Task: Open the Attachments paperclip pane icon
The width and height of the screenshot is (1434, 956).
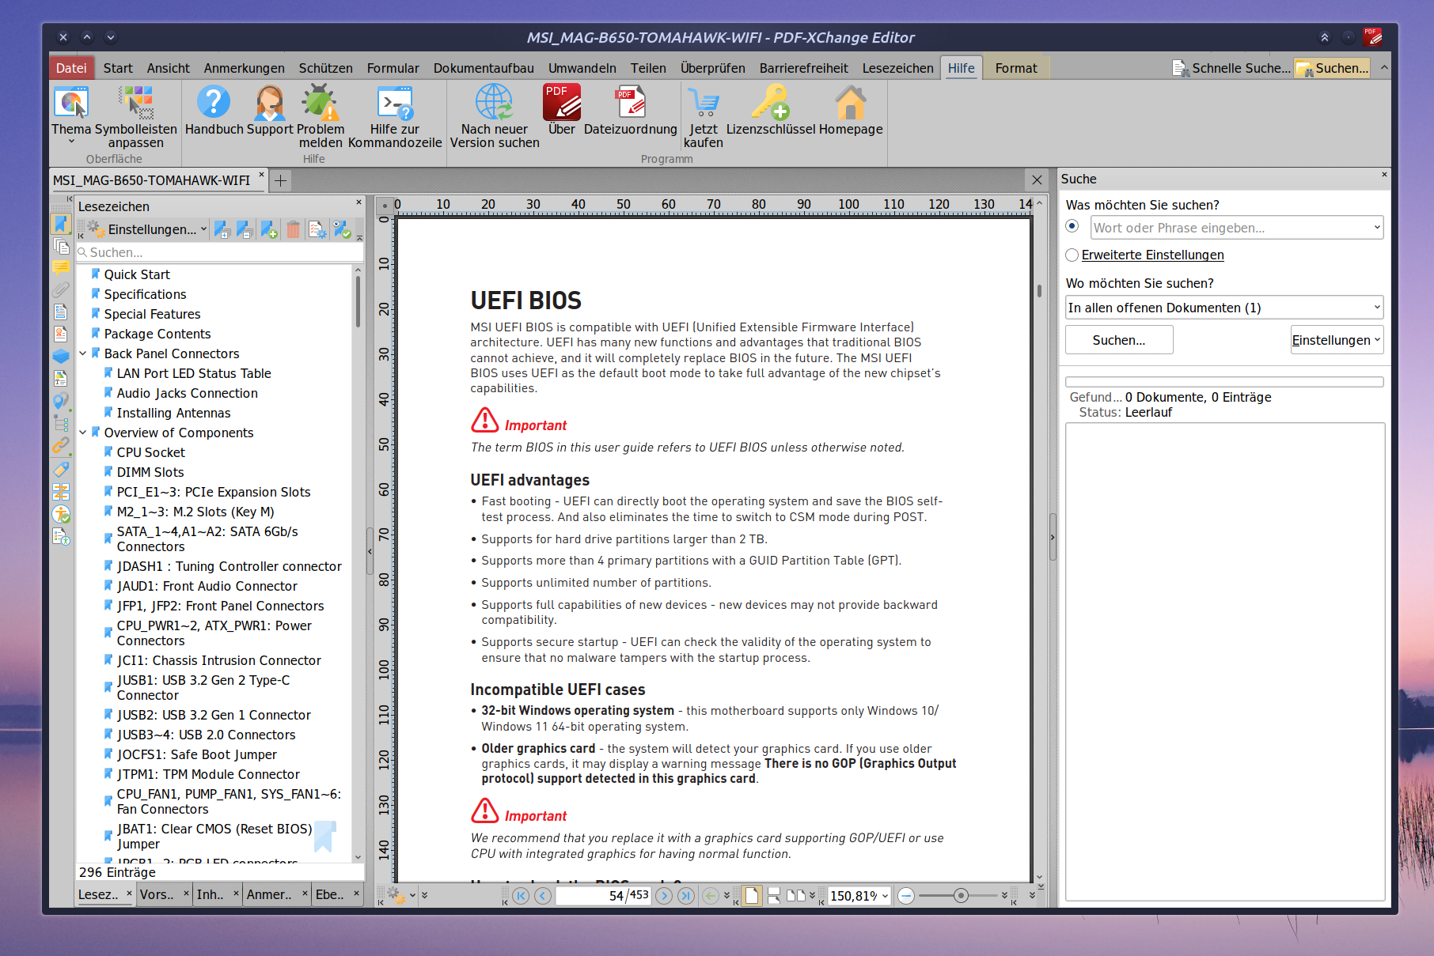Action: point(61,290)
